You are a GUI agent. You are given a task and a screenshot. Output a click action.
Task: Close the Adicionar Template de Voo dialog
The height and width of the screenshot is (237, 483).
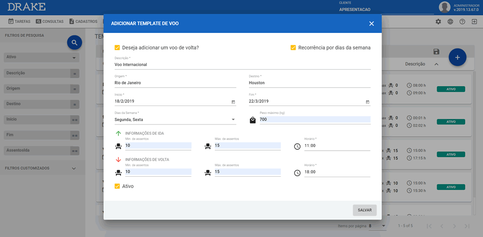pos(372,24)
